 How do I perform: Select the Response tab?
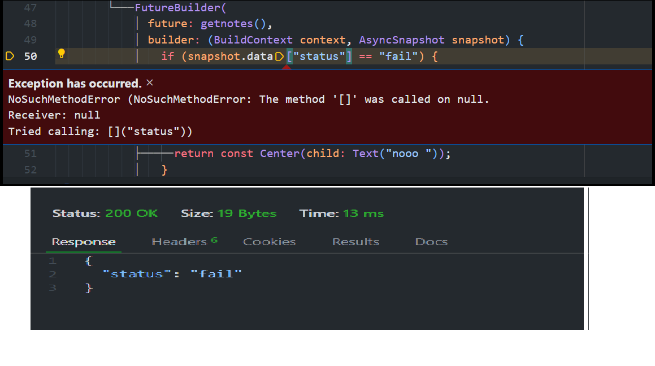[84, 241]
